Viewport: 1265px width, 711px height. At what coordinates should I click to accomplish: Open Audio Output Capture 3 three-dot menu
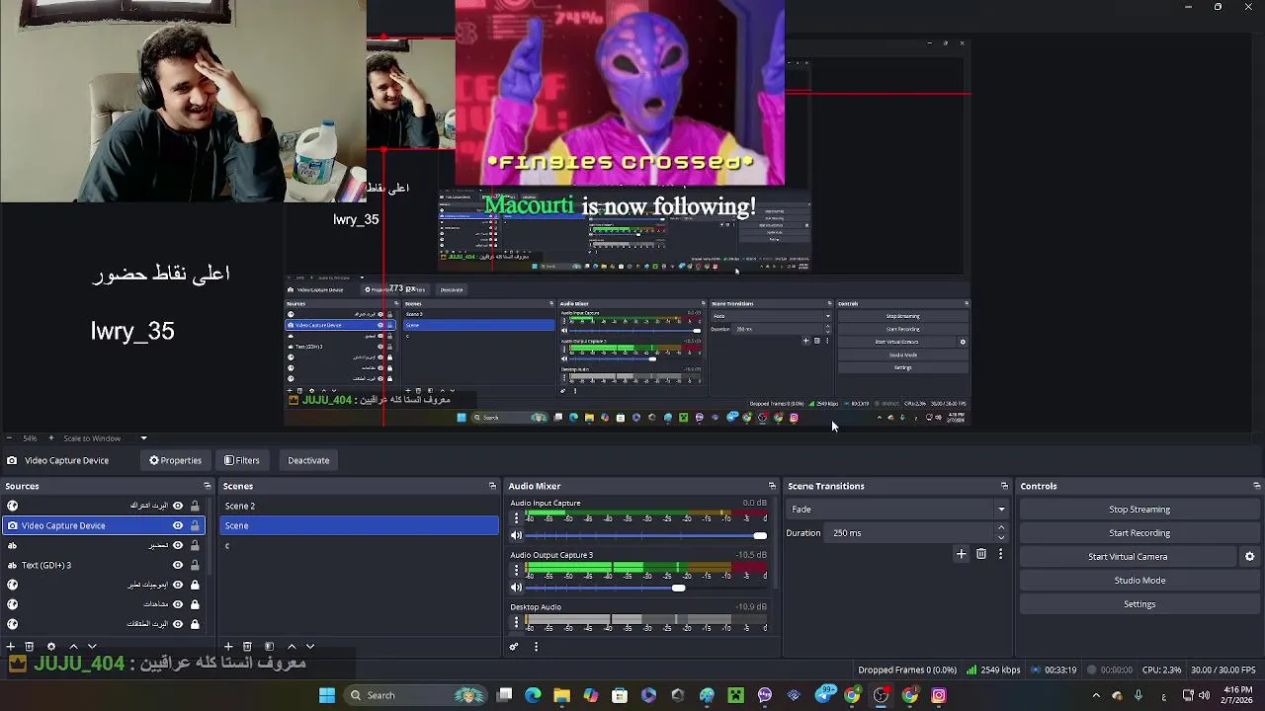pyautogui.click(x=516, y=570)
